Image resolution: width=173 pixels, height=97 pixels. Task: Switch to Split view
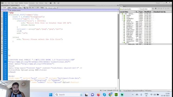[9, 8]
